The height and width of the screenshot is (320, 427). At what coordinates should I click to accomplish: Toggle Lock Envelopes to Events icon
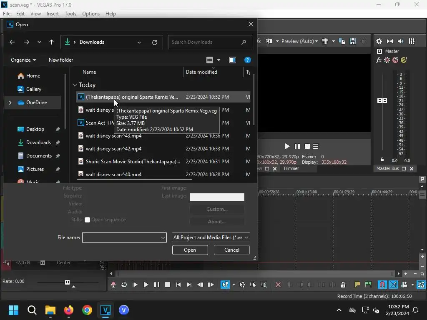pyautogui.click(x=421, y=285)
